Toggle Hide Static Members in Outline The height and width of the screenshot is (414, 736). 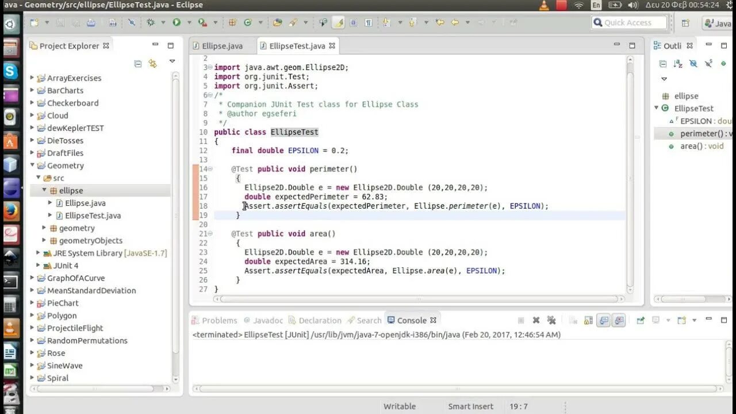pos(708,64)
